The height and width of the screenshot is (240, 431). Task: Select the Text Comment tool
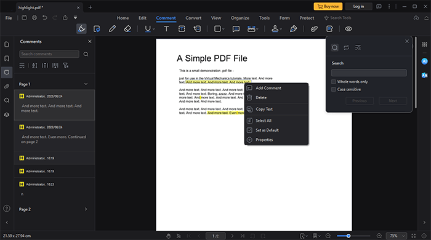click(166, 29)
